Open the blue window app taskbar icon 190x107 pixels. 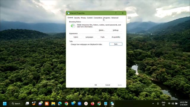(x=106, y=104)
